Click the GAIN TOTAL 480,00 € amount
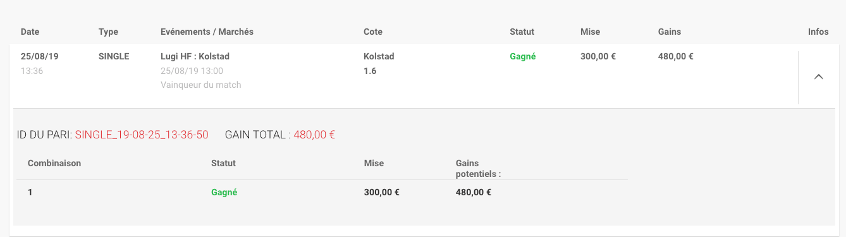Viewport: 846px width, 237px height. point(314,135)
